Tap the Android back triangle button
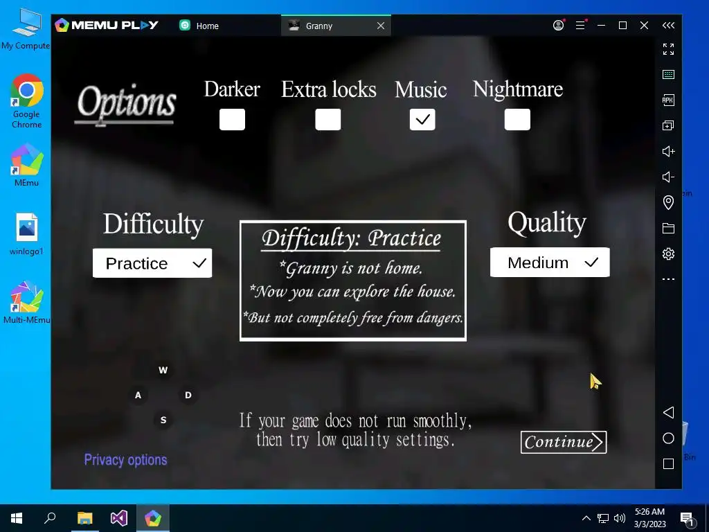The image size is (709, 532). click(668, 412)
